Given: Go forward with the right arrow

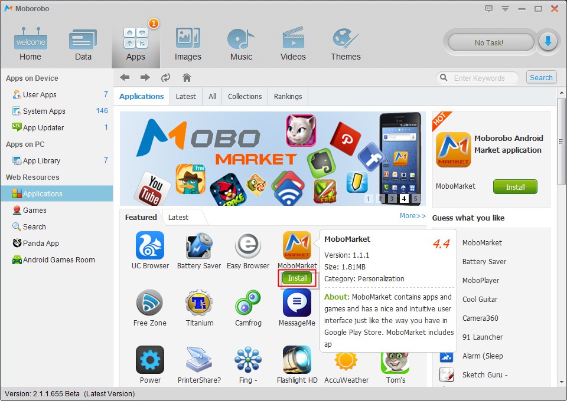Looking at the screenshot, I should [145, 77].
